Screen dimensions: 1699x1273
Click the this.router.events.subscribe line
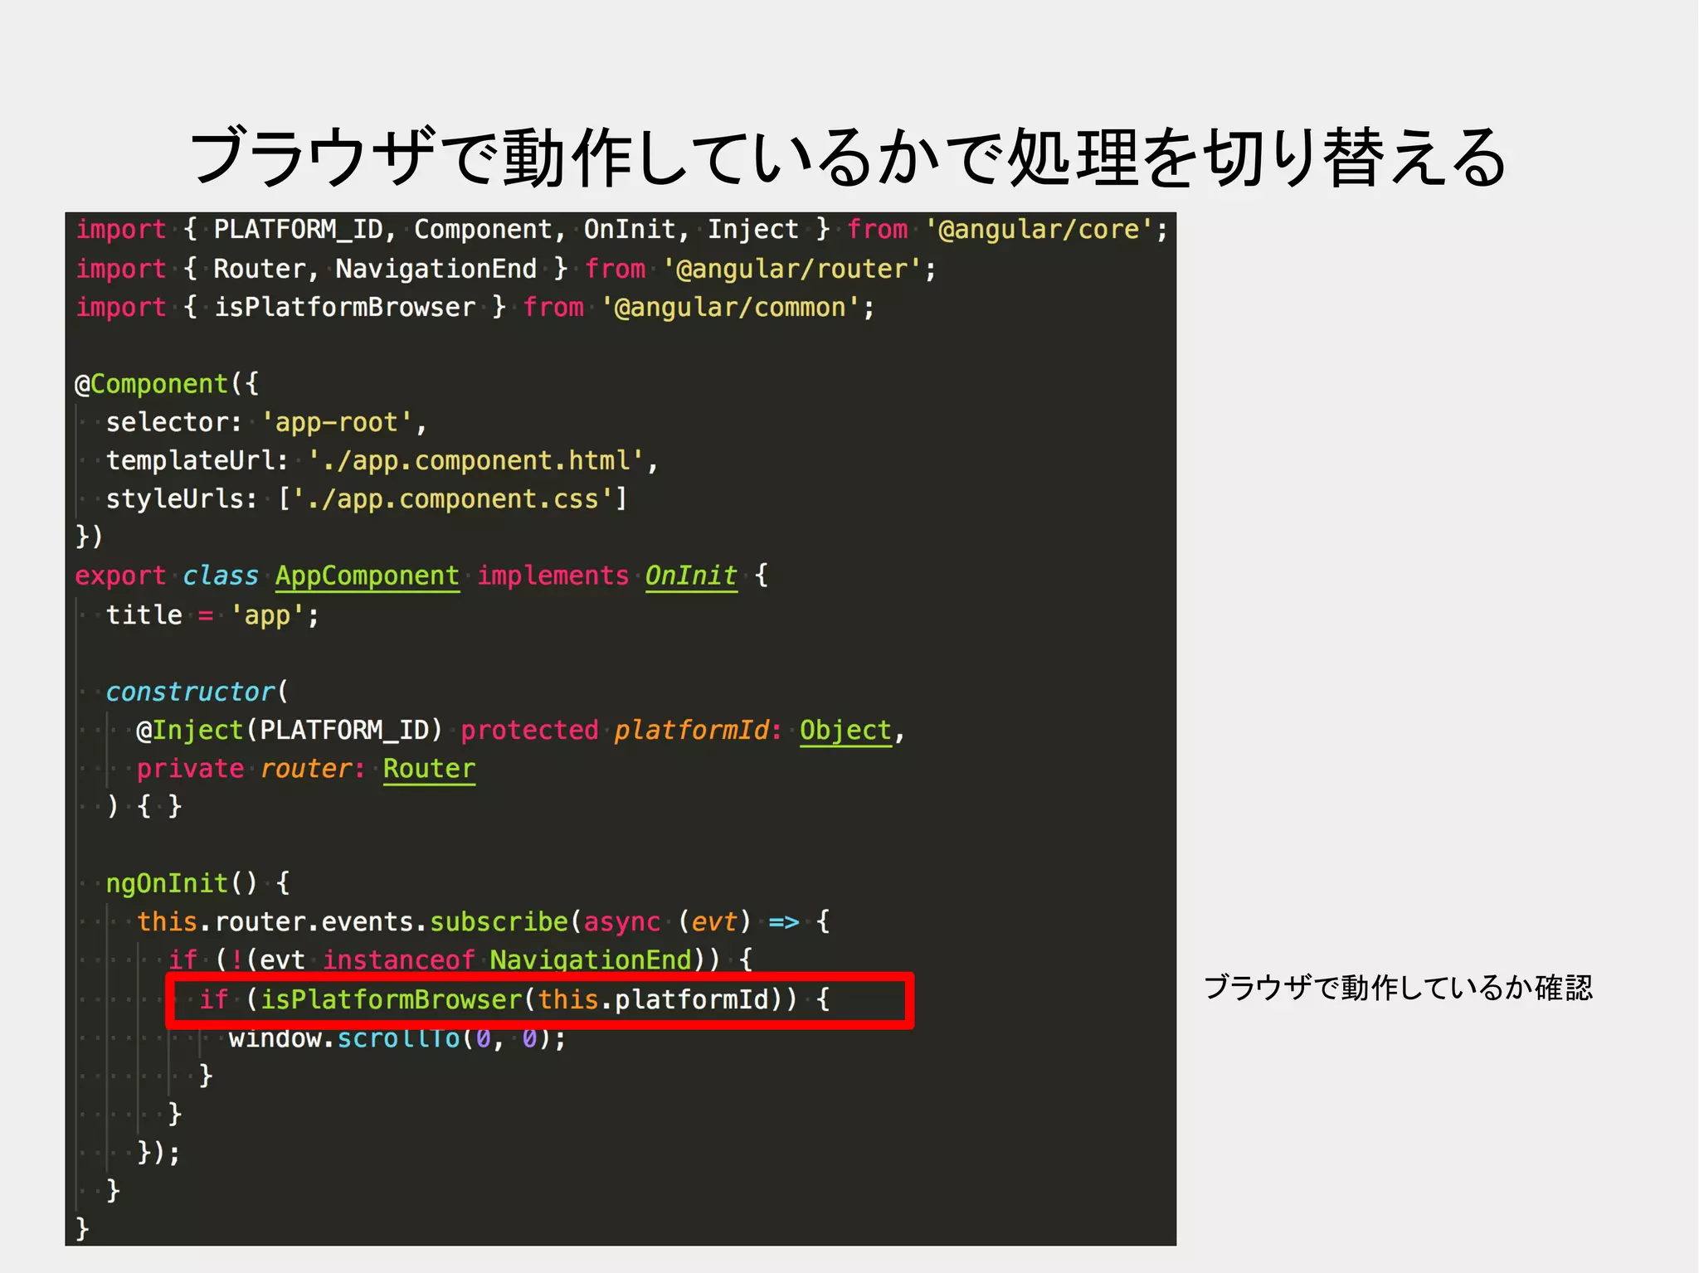point(483,922)
